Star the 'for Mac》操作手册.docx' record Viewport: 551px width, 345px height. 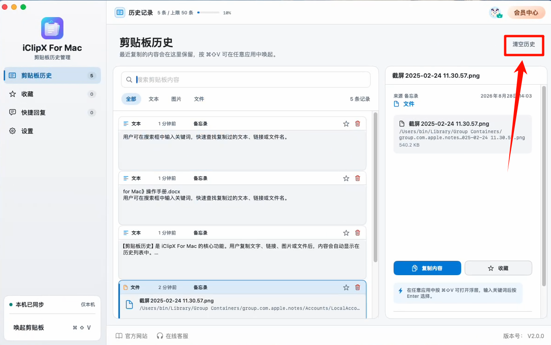point(346,179)
